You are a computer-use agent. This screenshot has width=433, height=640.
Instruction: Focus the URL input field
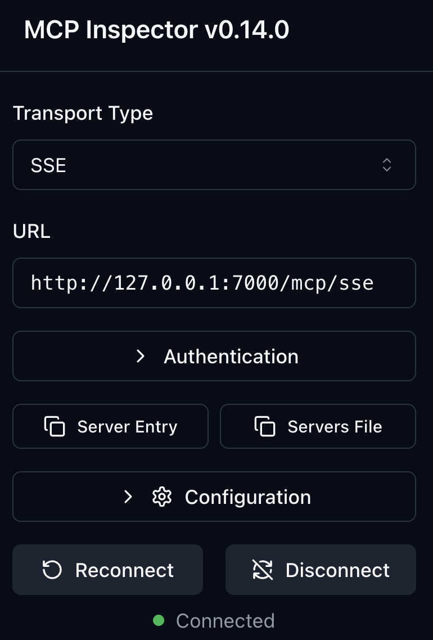[214, 283]
